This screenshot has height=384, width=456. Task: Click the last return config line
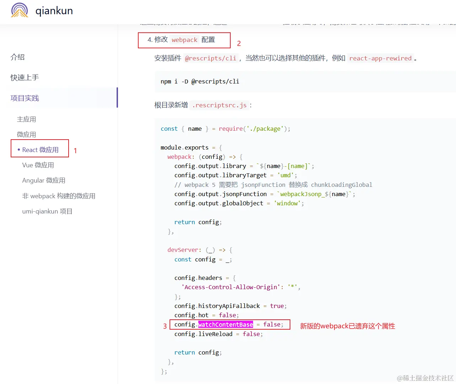[x=198, y=352]
